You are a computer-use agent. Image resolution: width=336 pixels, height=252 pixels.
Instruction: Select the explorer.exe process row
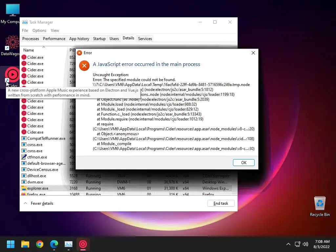[126, 188]
